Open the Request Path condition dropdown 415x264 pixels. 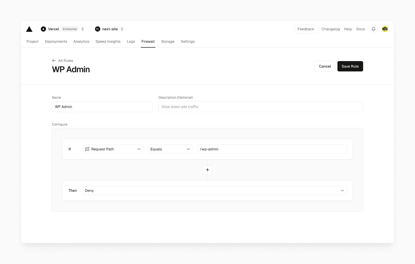click(x=113, y=149)
